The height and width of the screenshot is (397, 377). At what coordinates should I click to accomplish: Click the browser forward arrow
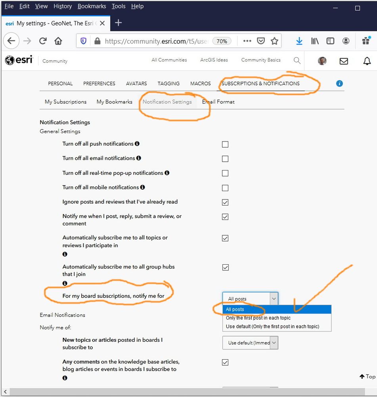pyautogui.click(x=27, y=41)
